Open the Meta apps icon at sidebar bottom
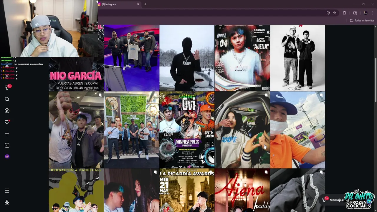 [7, 202]
